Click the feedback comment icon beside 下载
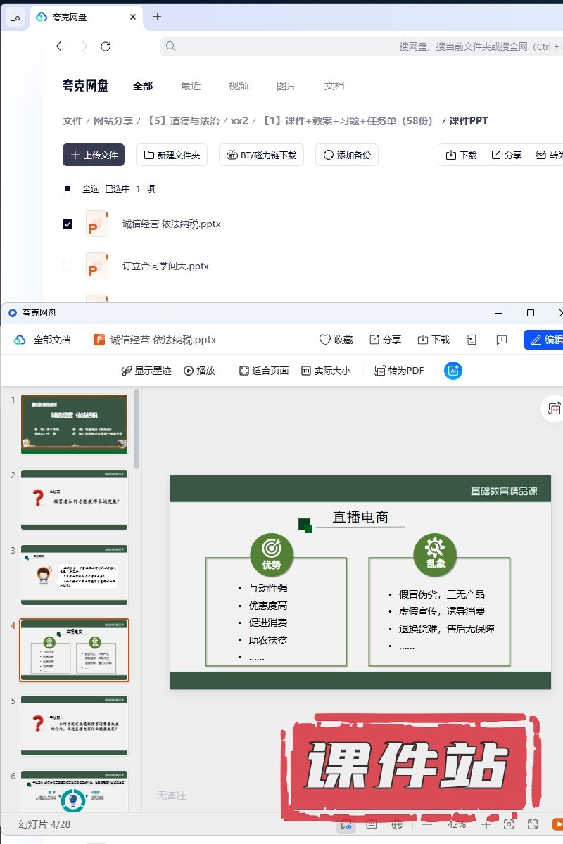Image resolution: width=563 pixels, height=844 pixels. [x=502, y=340]
